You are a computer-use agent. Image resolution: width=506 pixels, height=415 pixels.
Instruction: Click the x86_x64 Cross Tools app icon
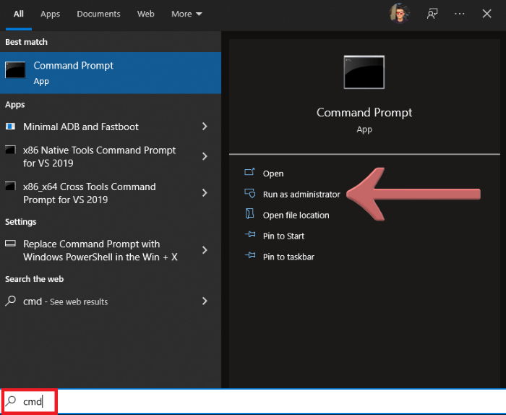10,186
